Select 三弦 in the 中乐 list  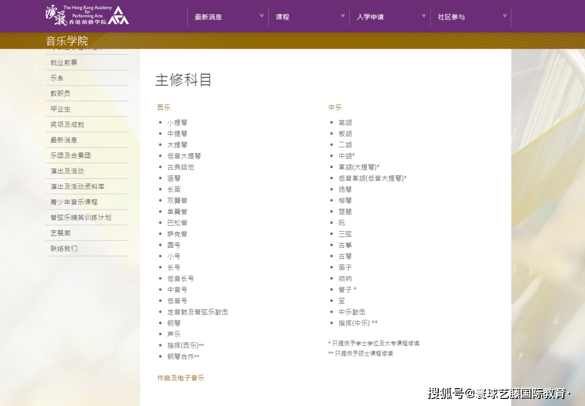345,234
